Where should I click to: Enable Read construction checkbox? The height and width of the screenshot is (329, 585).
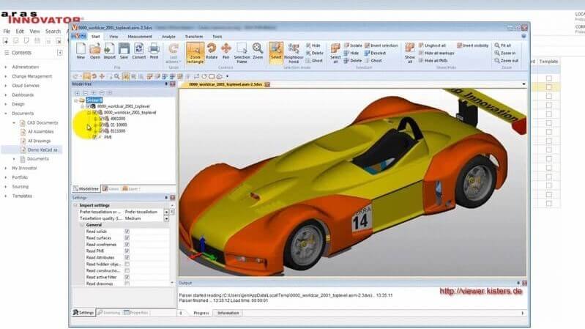click(127, 270)
